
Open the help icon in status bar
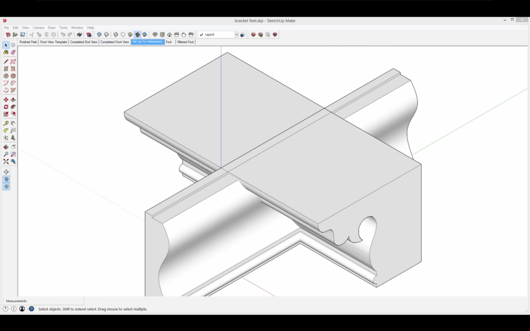tap(32, 309)
